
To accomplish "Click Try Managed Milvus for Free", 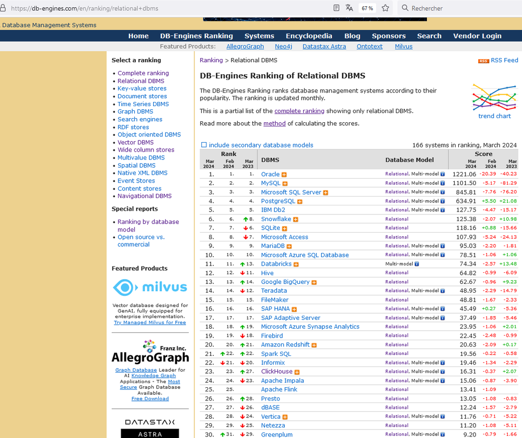I will [x=150, y=322].
